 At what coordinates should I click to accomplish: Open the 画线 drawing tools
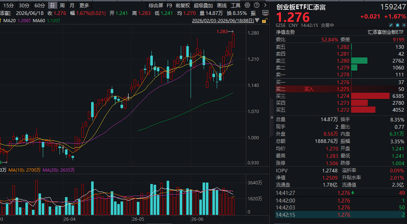(222, 5)
